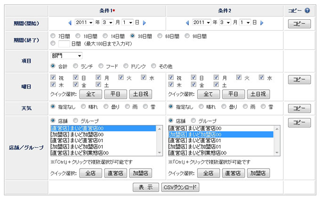320x199 pixels.
Task: Select the その他 radio button
Action: pyautogui.click(x=153, y=66)
